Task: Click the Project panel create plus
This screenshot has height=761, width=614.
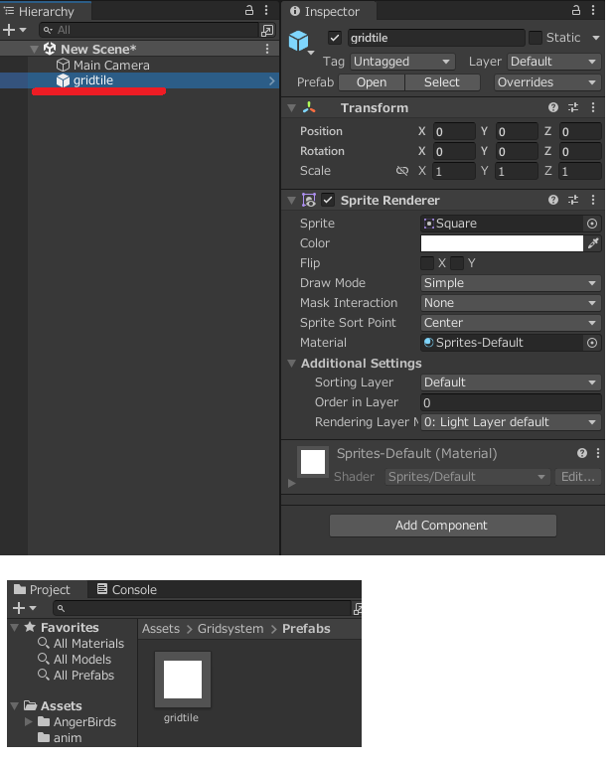Action: pyautogui.click(x=19, y=608)
